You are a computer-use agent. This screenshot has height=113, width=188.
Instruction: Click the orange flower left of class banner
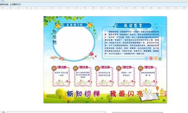tap(58, 26)
